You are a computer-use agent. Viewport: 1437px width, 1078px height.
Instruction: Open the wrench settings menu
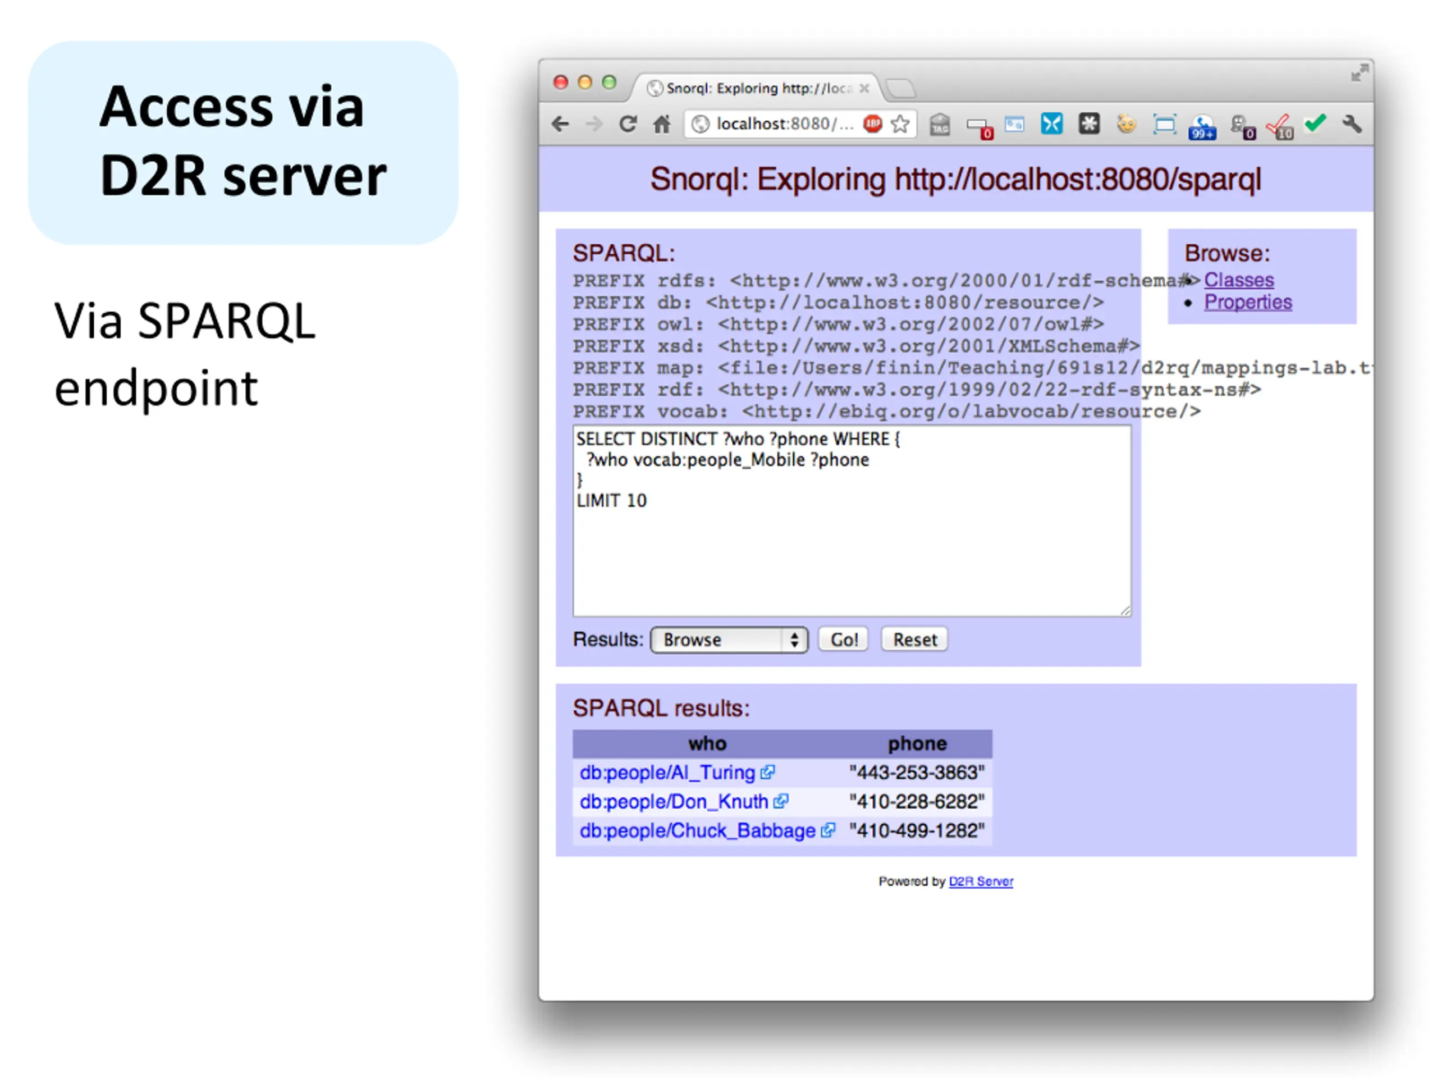click(1352, 124)
